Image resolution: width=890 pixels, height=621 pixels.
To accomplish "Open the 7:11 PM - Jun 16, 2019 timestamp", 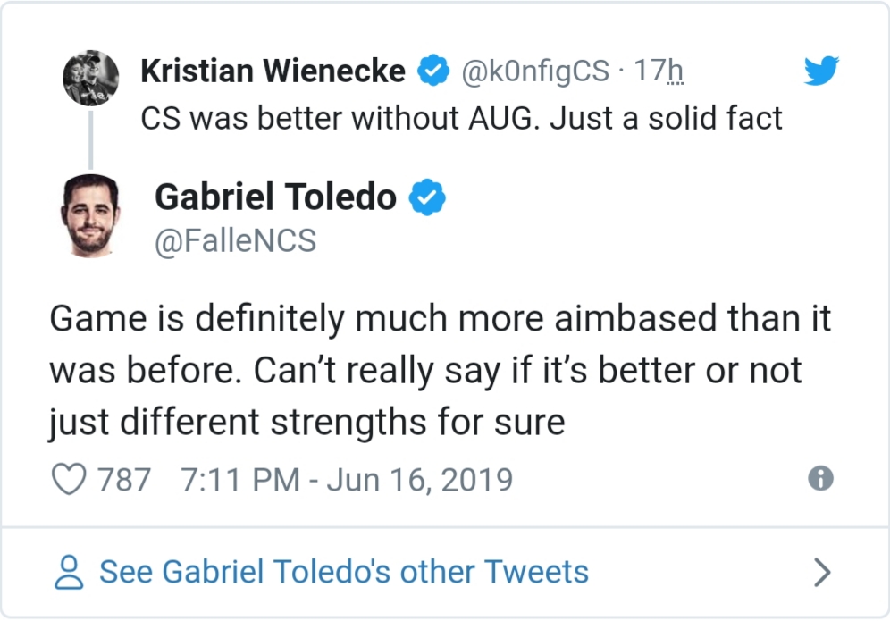I will click(347, 480).
